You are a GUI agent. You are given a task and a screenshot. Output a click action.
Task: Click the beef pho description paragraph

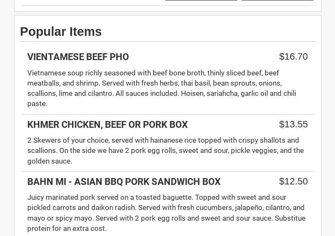pyautogui.click(x=162, y=88)
